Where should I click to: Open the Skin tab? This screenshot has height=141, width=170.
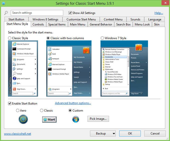point(157,24)
